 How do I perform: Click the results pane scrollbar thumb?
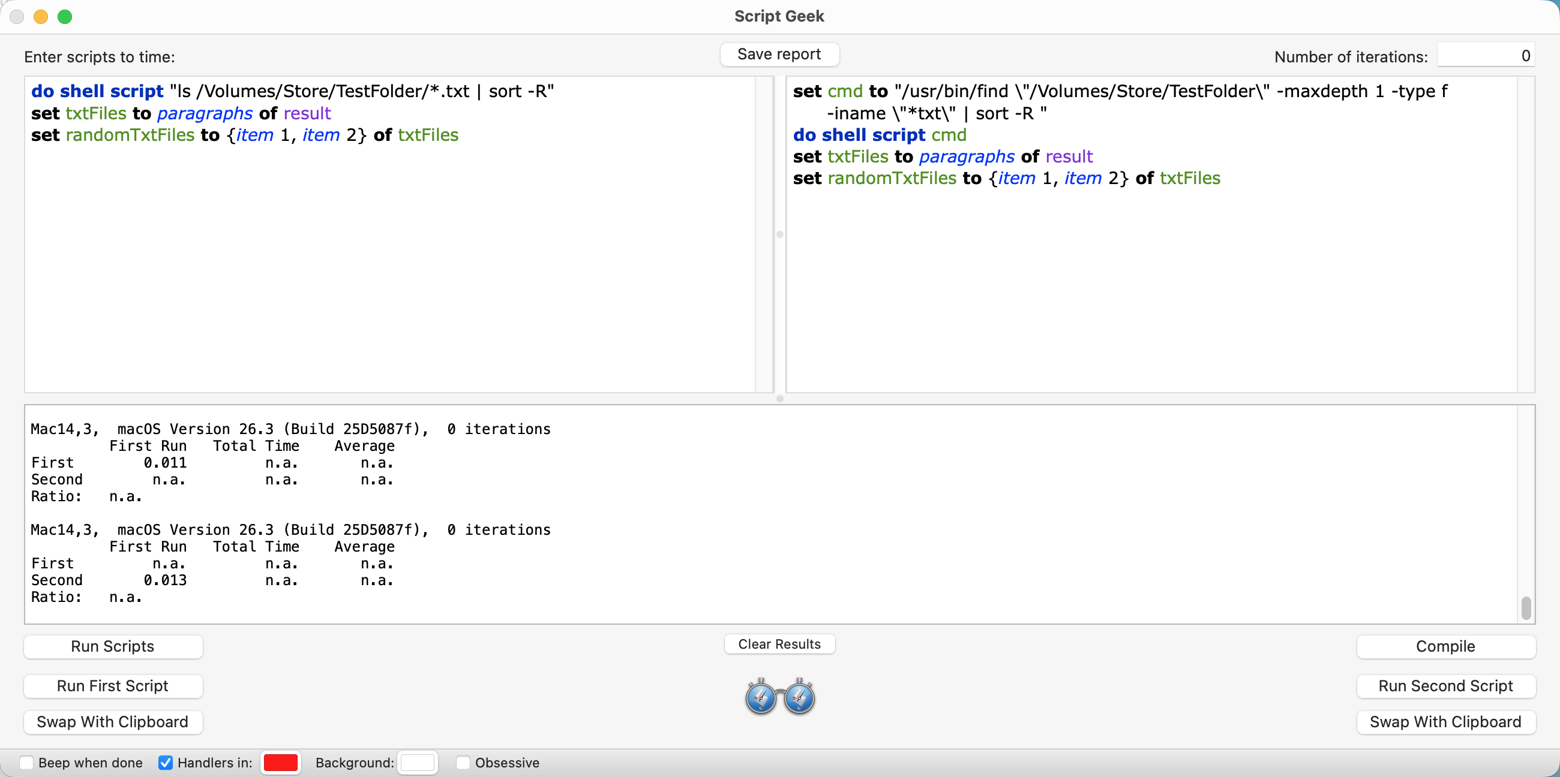tap(1525, 607)
